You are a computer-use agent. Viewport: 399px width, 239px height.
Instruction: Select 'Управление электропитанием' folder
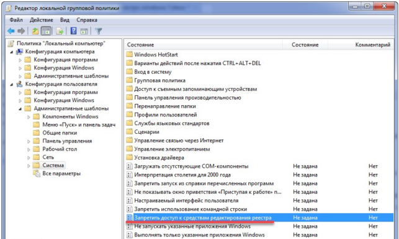pyautogui.click(x=172, y=149)
